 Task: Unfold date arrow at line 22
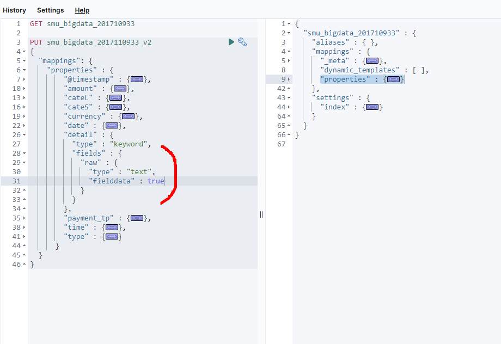click(x=25, y=126)
